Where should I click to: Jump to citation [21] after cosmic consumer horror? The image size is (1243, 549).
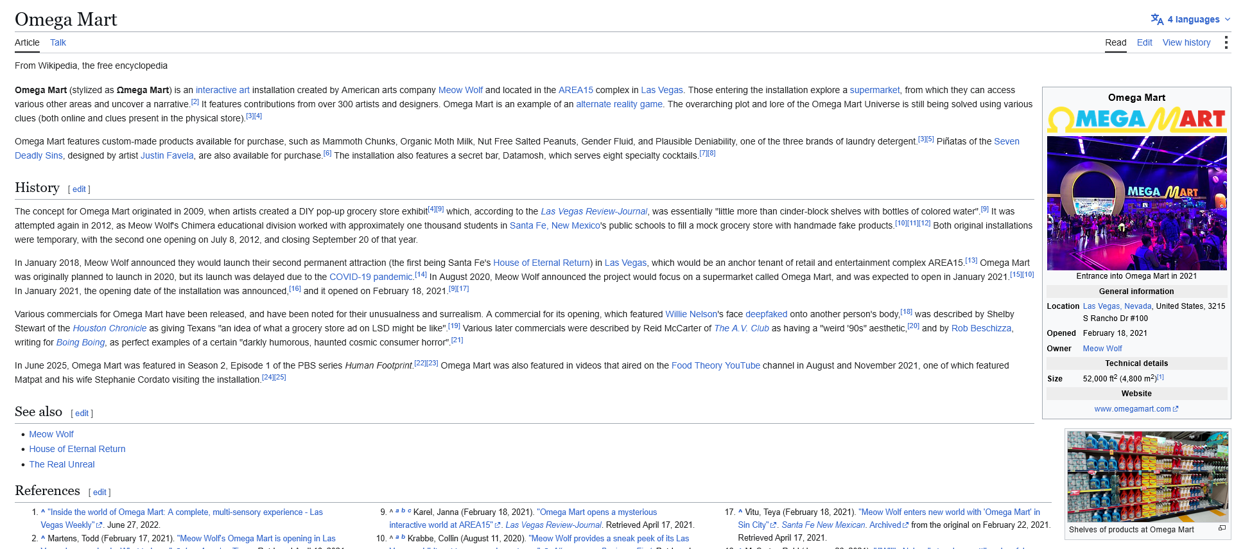coord(457,340)
